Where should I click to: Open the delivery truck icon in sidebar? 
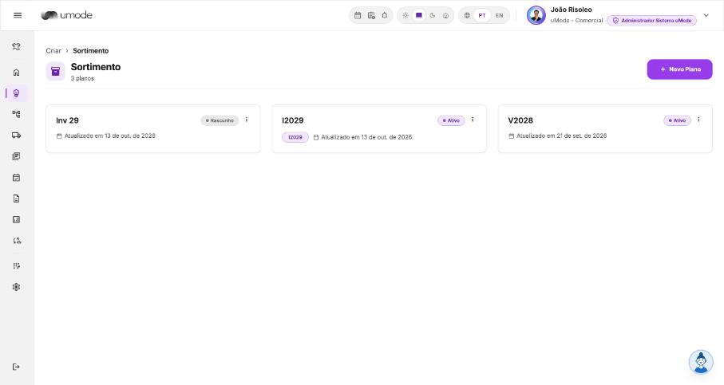[x=16, y=135]
